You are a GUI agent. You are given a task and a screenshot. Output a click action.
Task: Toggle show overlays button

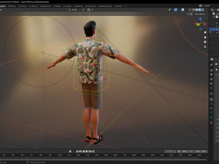(183, 10)
